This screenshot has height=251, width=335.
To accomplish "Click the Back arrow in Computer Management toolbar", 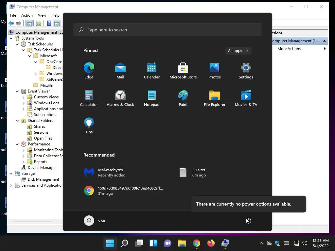I will pyautogui.click(x=11, y=23).
